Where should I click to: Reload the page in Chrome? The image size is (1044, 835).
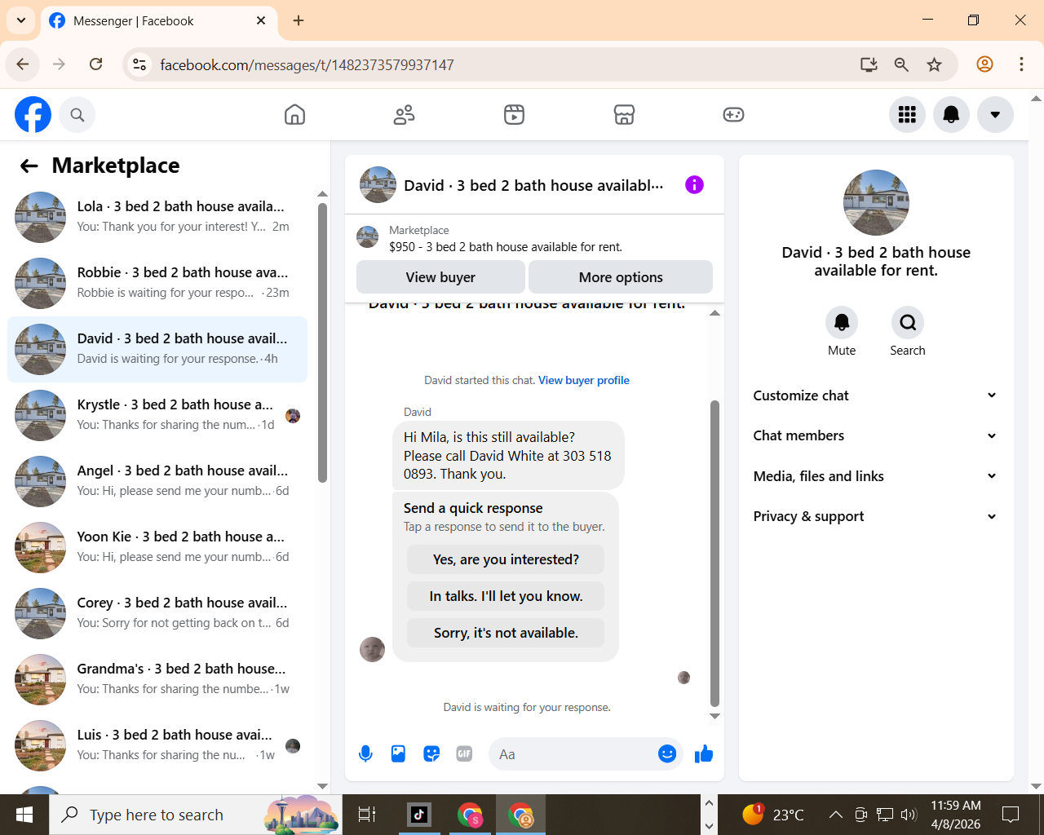tap(96, 64)
